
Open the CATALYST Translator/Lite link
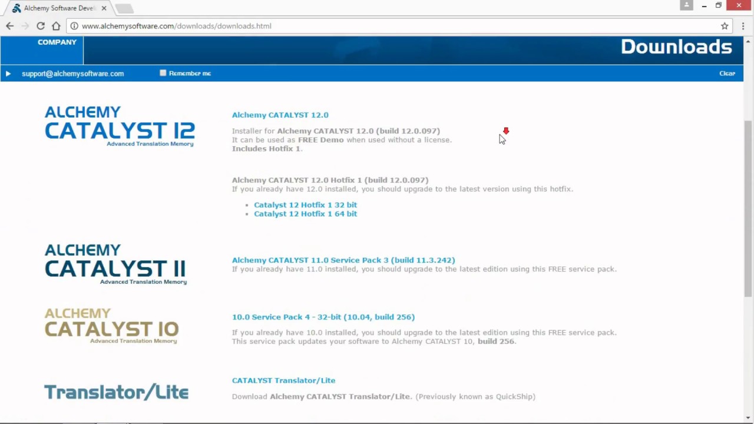pyautogui.click(x=283, y=380)
